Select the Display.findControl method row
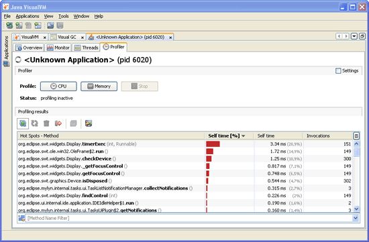This screenshot has width=369, height=242. point(185,196)
